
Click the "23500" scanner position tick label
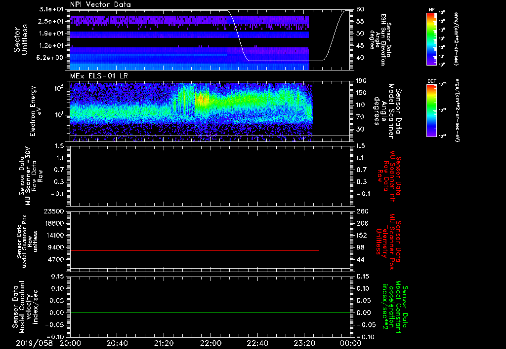(54, 211)
